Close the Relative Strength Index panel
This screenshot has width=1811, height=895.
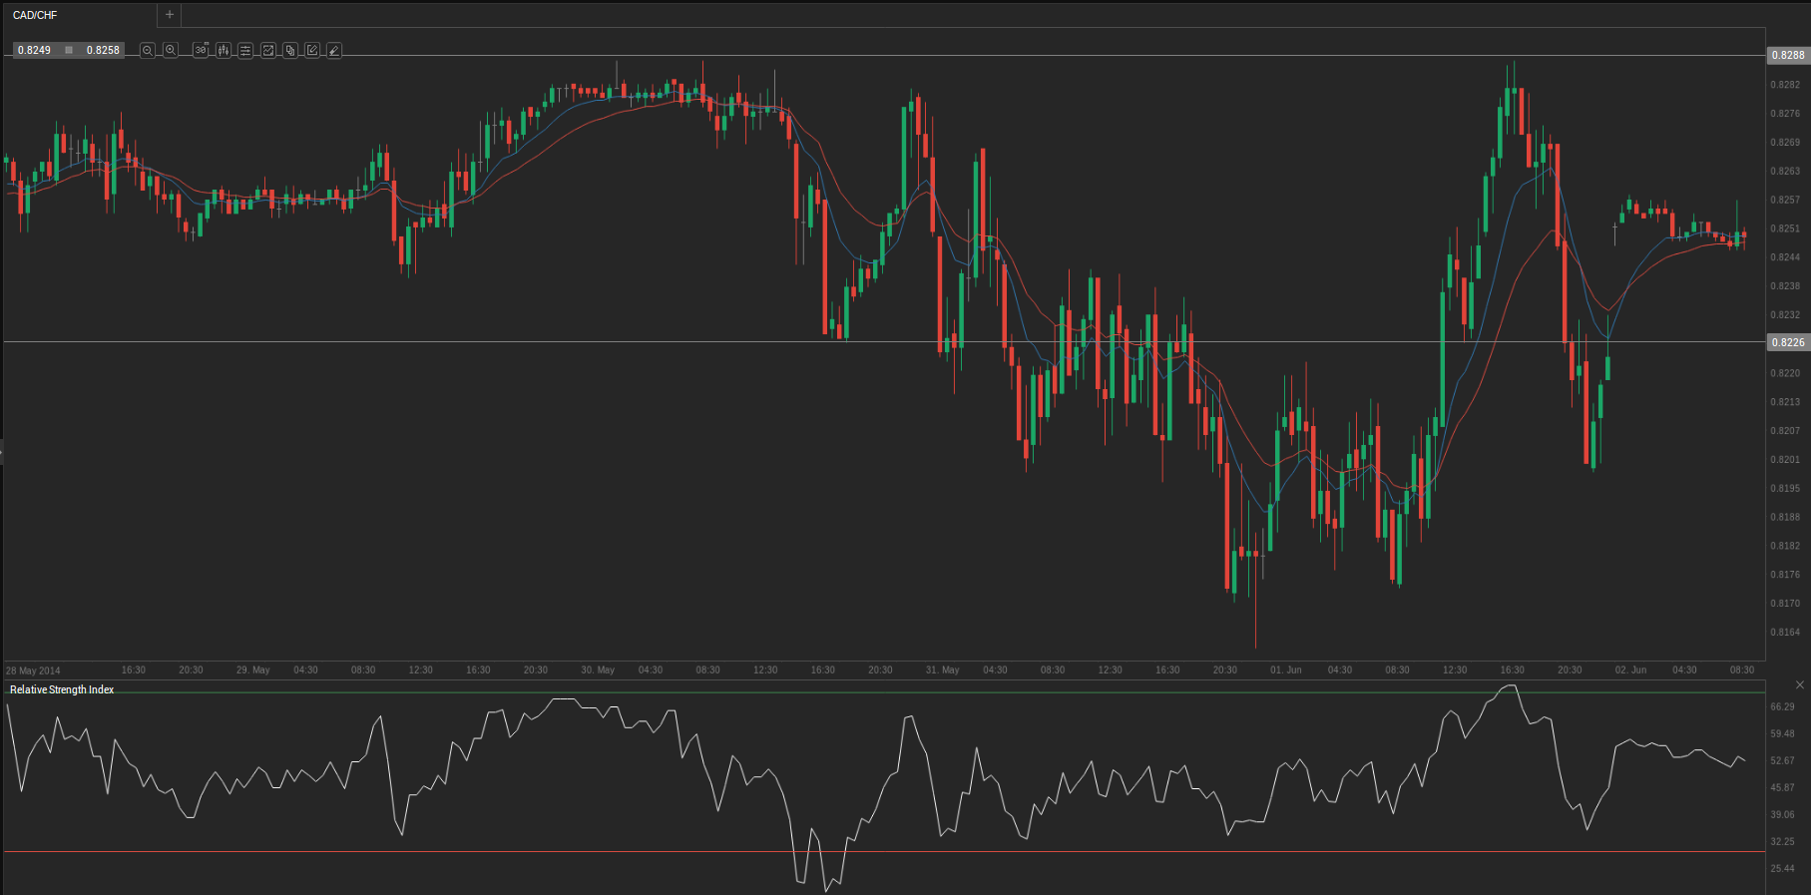[x=1800, y=684]
